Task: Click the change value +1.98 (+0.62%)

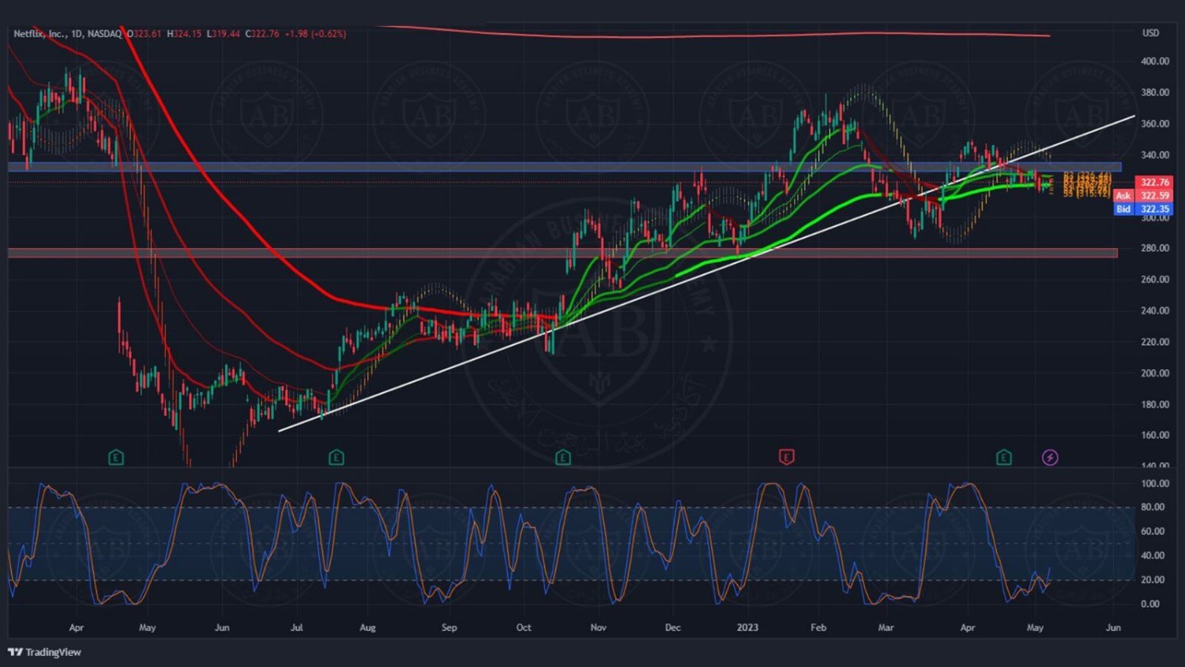Action: [315, 34]
